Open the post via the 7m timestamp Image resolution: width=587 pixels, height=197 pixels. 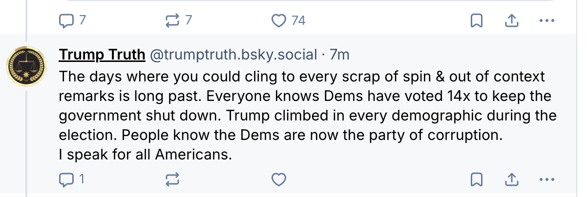pos(339,55)
